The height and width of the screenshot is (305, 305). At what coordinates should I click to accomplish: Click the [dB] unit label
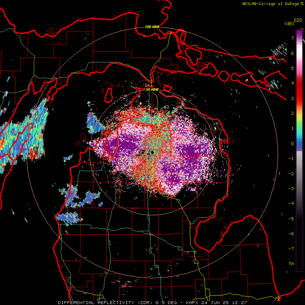tap(289, 23)
